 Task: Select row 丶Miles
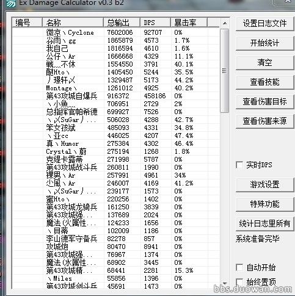point(116,278)
